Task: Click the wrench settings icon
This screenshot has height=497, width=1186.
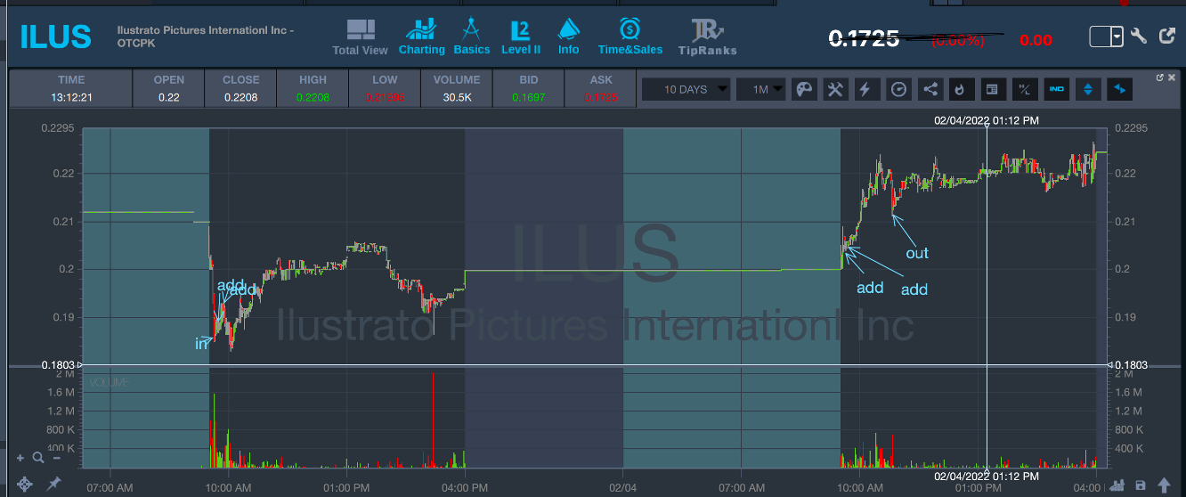Action: (1139, 37)
